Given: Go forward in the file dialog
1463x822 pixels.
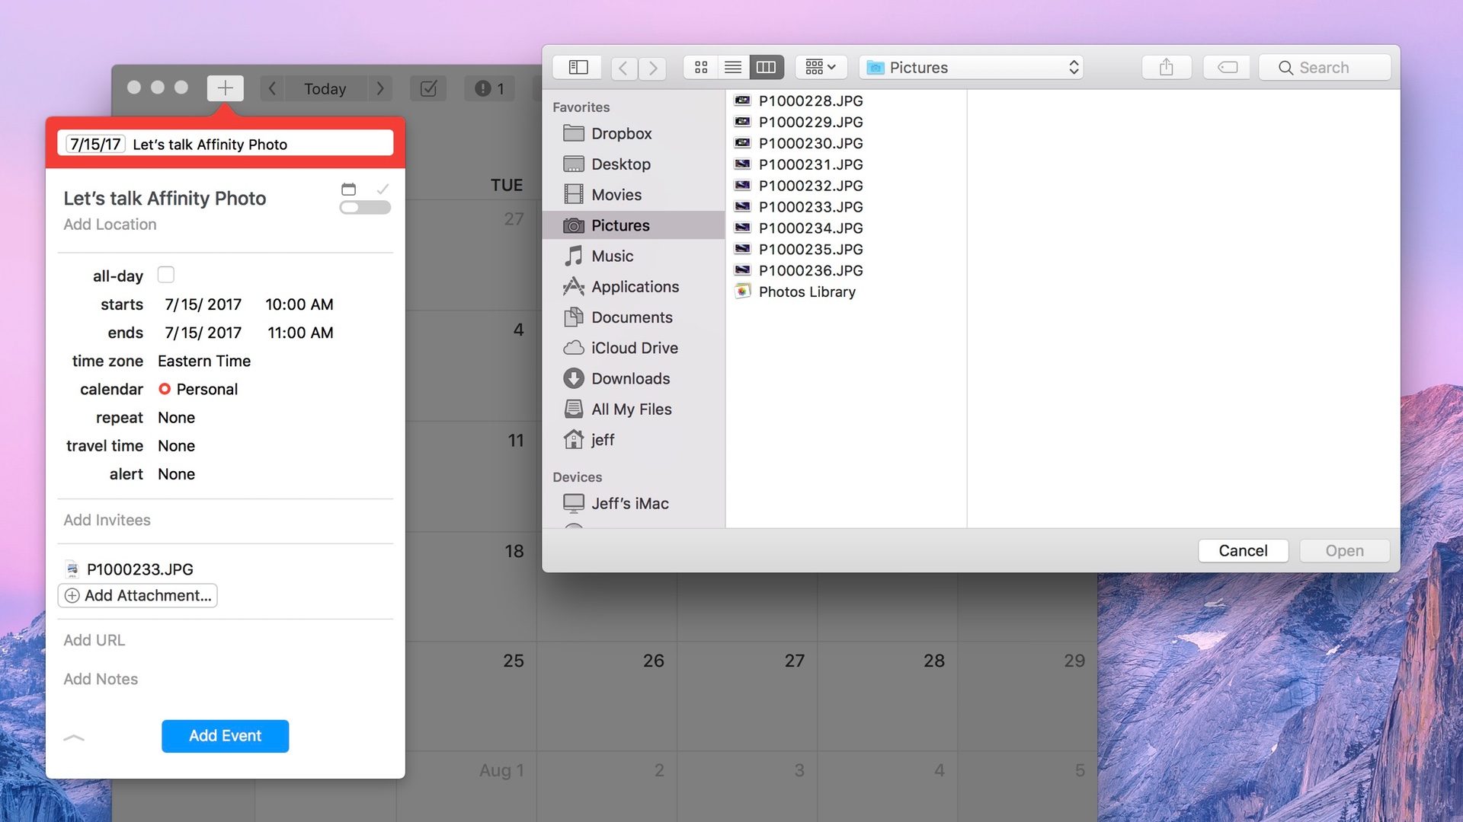Looking at the screenshot, I should click(653, 68).
